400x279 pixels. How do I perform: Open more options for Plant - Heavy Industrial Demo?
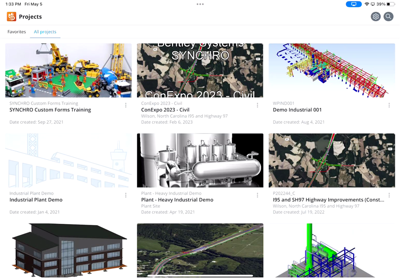(x=257, y=195)
